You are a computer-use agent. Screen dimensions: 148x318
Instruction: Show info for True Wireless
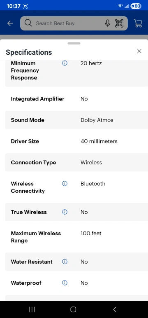pyautogui.click(x=65, y=212)
